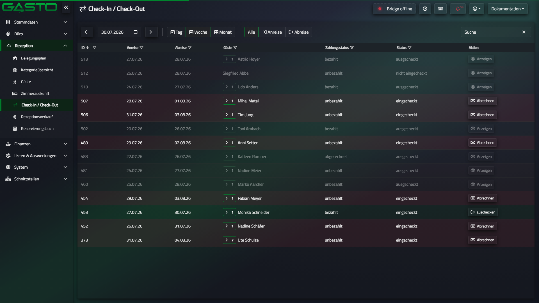Open filter on ID column

(95, 48)
